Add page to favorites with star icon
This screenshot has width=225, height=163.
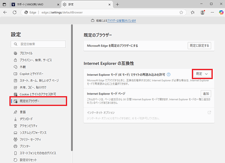tap(181, 13)
